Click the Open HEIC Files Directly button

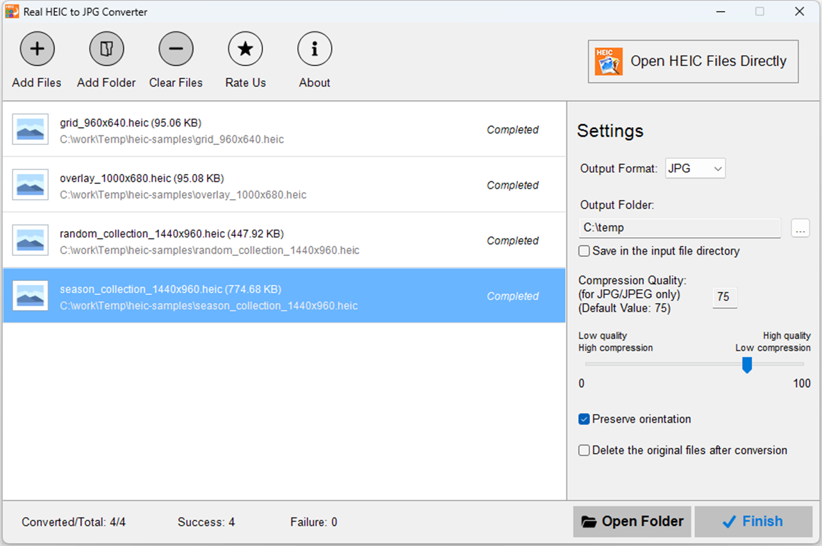(x=693, y=61)
